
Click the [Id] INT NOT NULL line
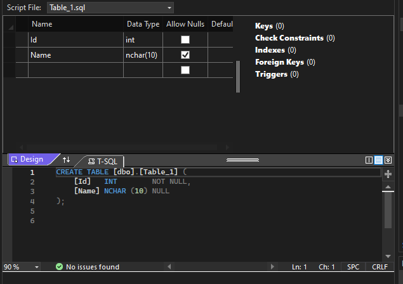[132, 181]
